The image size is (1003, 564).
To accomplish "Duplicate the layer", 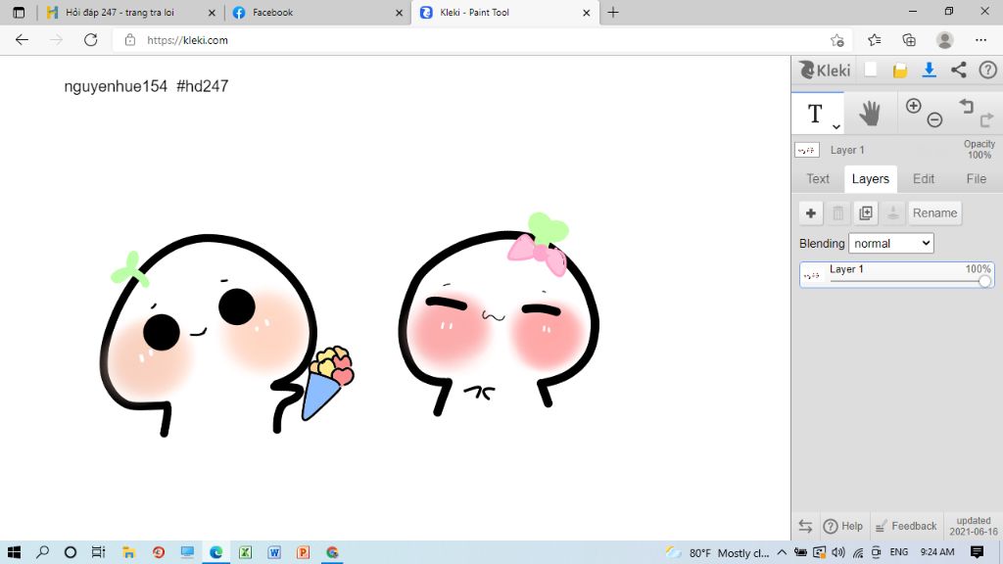I will point(866,212).
